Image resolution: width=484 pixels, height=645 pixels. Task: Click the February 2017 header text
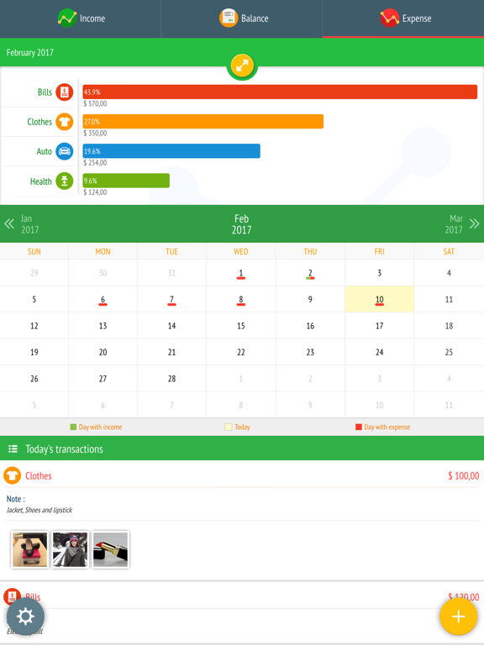click(x=30, y=53)
